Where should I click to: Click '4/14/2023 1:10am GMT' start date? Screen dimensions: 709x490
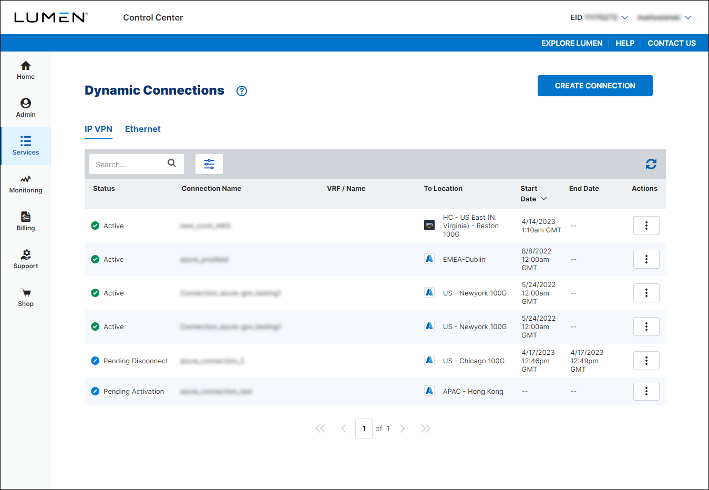[x=541, y=226]
